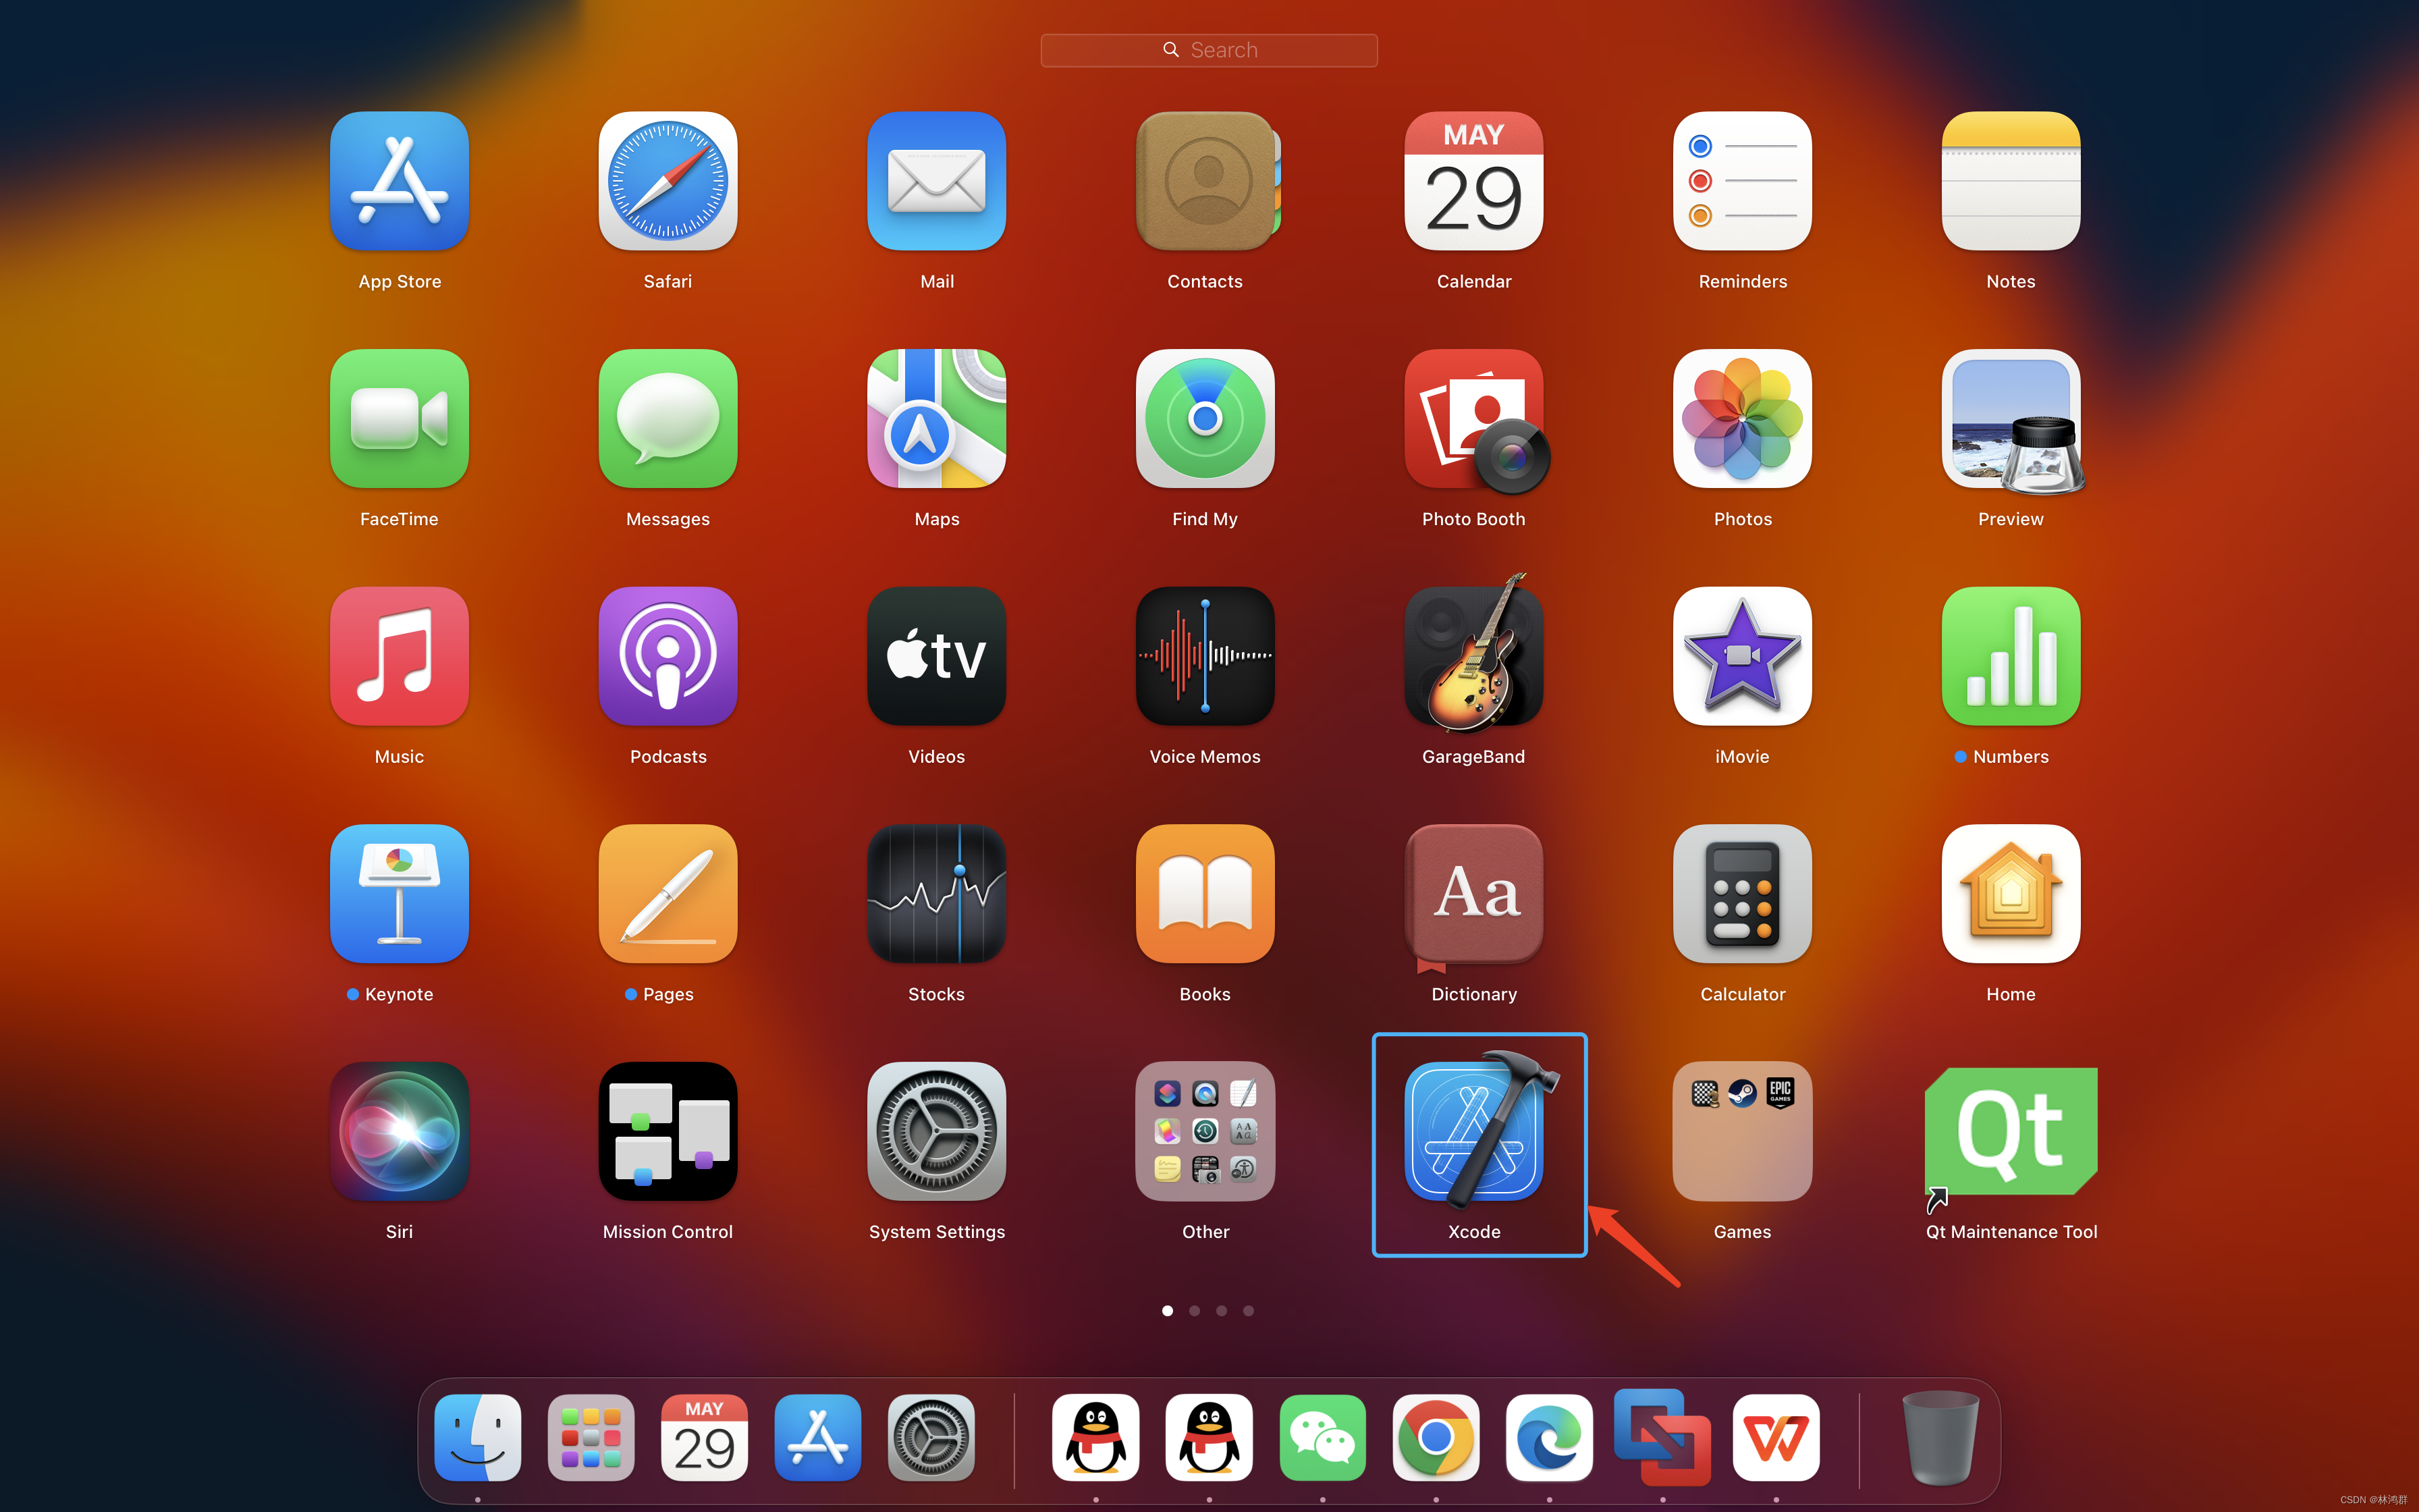Open Finder from the Dock
2419x1512 pixels.
click(x=478, y=1437)
